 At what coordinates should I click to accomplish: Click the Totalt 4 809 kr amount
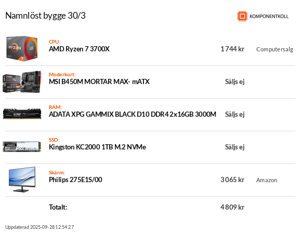(x=232, y=207)
